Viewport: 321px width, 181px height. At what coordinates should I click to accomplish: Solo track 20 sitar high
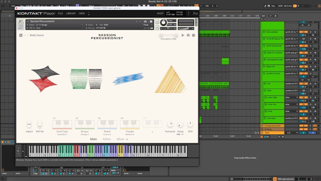(311, 98)
